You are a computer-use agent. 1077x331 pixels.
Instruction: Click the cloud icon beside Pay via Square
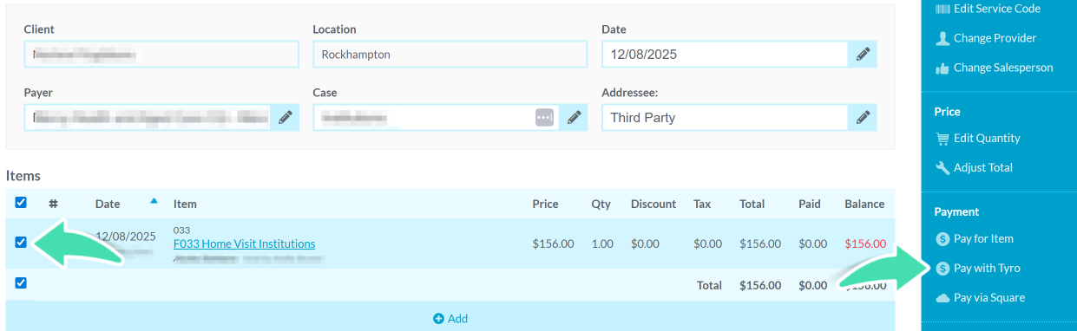tap(942, 298)
